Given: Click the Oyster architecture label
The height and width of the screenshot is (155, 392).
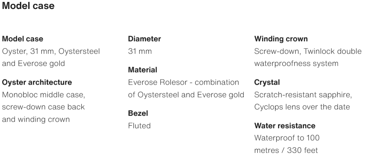Looking at the screenshot, I should click(x=37, y=82).
